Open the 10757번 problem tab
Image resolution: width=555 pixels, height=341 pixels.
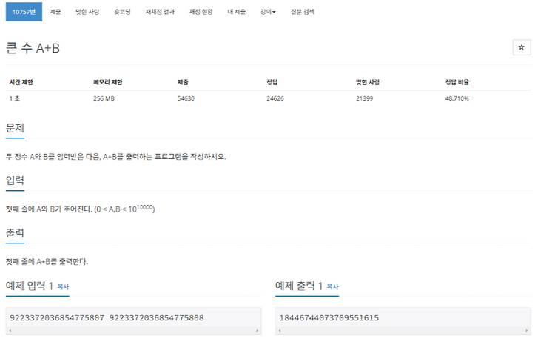24,12
